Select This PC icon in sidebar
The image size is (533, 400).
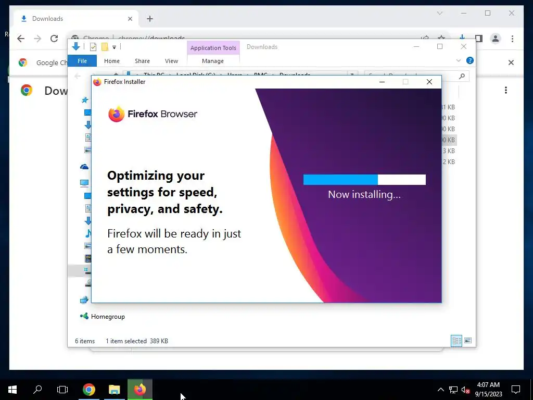[84, 183]
